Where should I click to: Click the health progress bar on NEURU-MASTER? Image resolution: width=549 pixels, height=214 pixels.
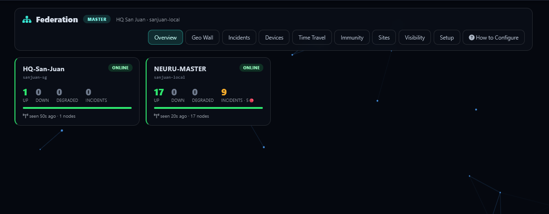208,108
